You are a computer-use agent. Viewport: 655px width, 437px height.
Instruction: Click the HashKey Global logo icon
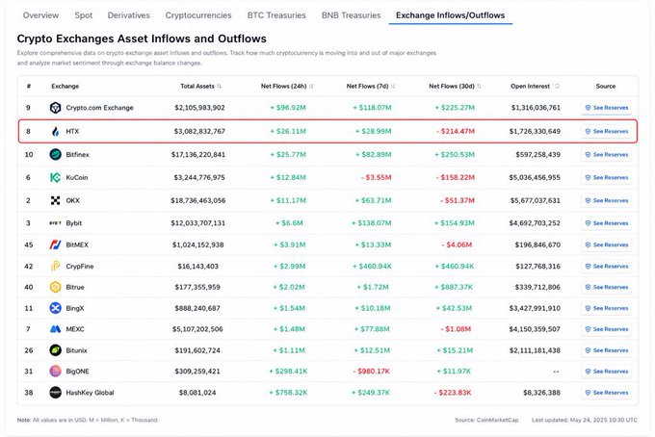click(x=55, y=393)
